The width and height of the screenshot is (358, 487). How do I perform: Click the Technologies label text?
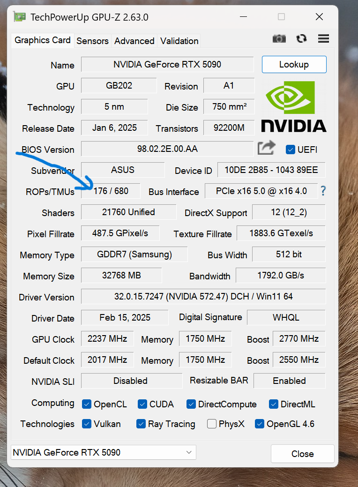tap(47, 424)
